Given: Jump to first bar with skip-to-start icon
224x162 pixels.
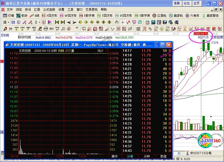Looking at the screenshot, I should (57, 22).
